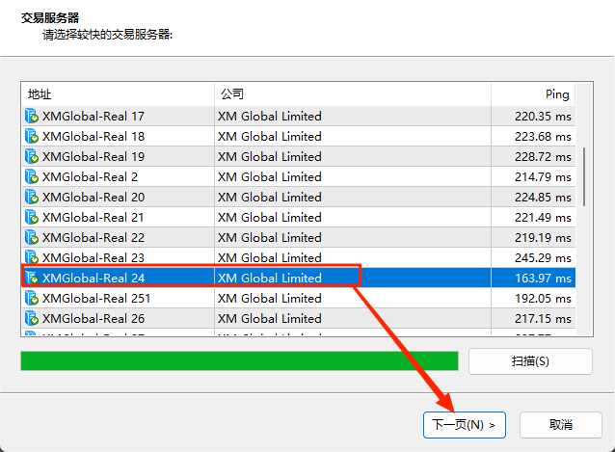Click the 228.72 ms ping value

pyautogui.click(x=544, y=156)
